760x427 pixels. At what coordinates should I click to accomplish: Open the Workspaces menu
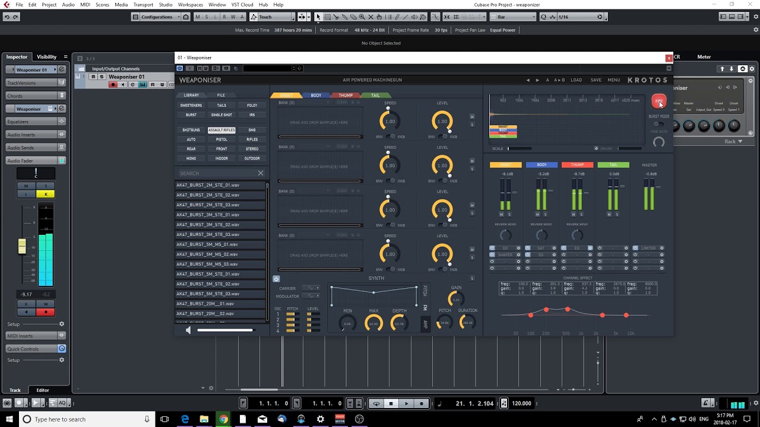(191, 5)
